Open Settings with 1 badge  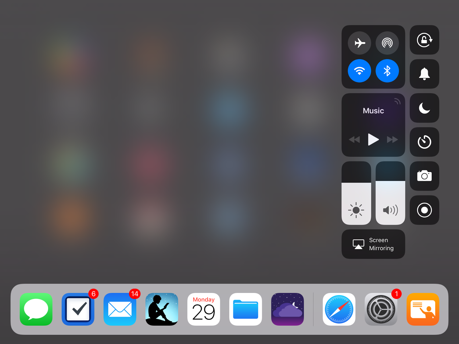click(x=381, y=309)
